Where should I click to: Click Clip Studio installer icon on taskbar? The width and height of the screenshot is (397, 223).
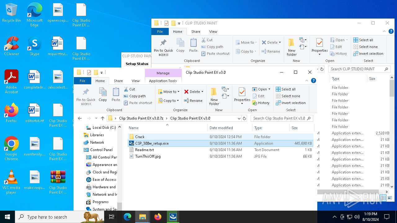point(173,217)
